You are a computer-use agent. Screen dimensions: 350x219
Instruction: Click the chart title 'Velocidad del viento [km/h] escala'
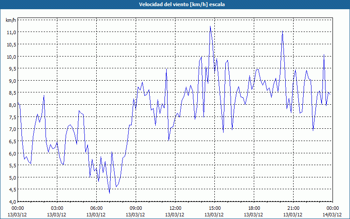point(182,4)
